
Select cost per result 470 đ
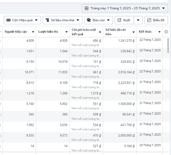click(97, 136)
